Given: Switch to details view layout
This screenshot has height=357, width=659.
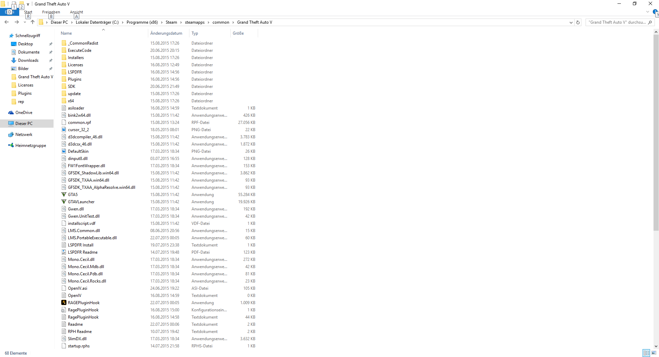Looking at the screenshot, I should point(647,353).
